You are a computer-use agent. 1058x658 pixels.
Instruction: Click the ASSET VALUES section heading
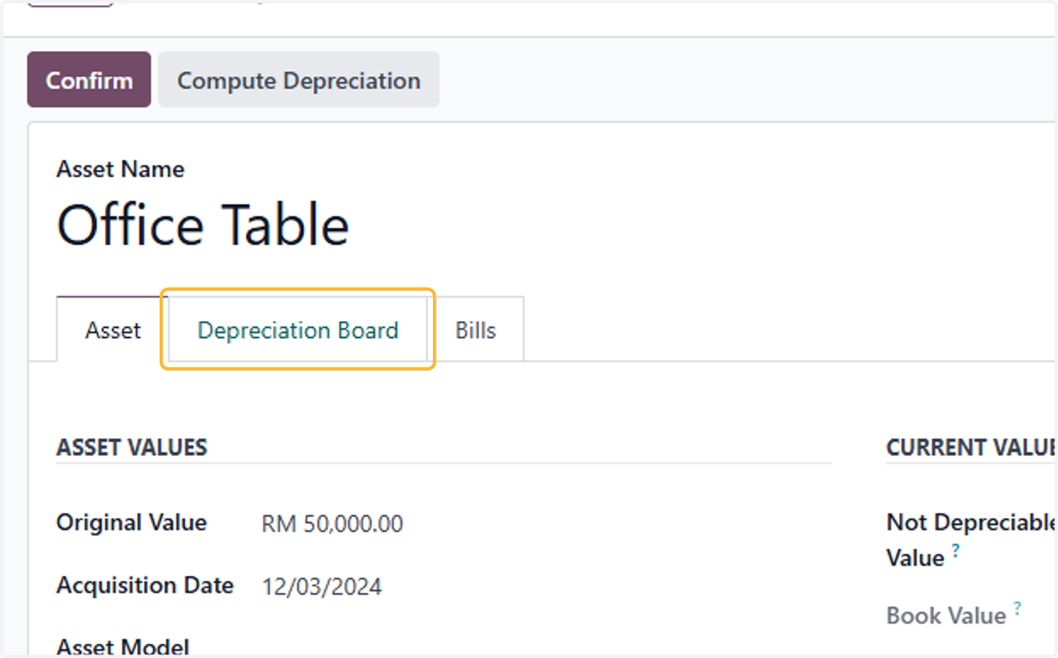tap(132, 447)
